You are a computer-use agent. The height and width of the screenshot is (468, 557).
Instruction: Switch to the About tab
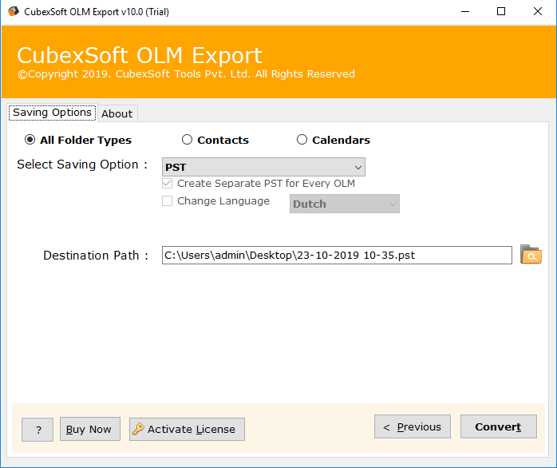coord(117,113)
